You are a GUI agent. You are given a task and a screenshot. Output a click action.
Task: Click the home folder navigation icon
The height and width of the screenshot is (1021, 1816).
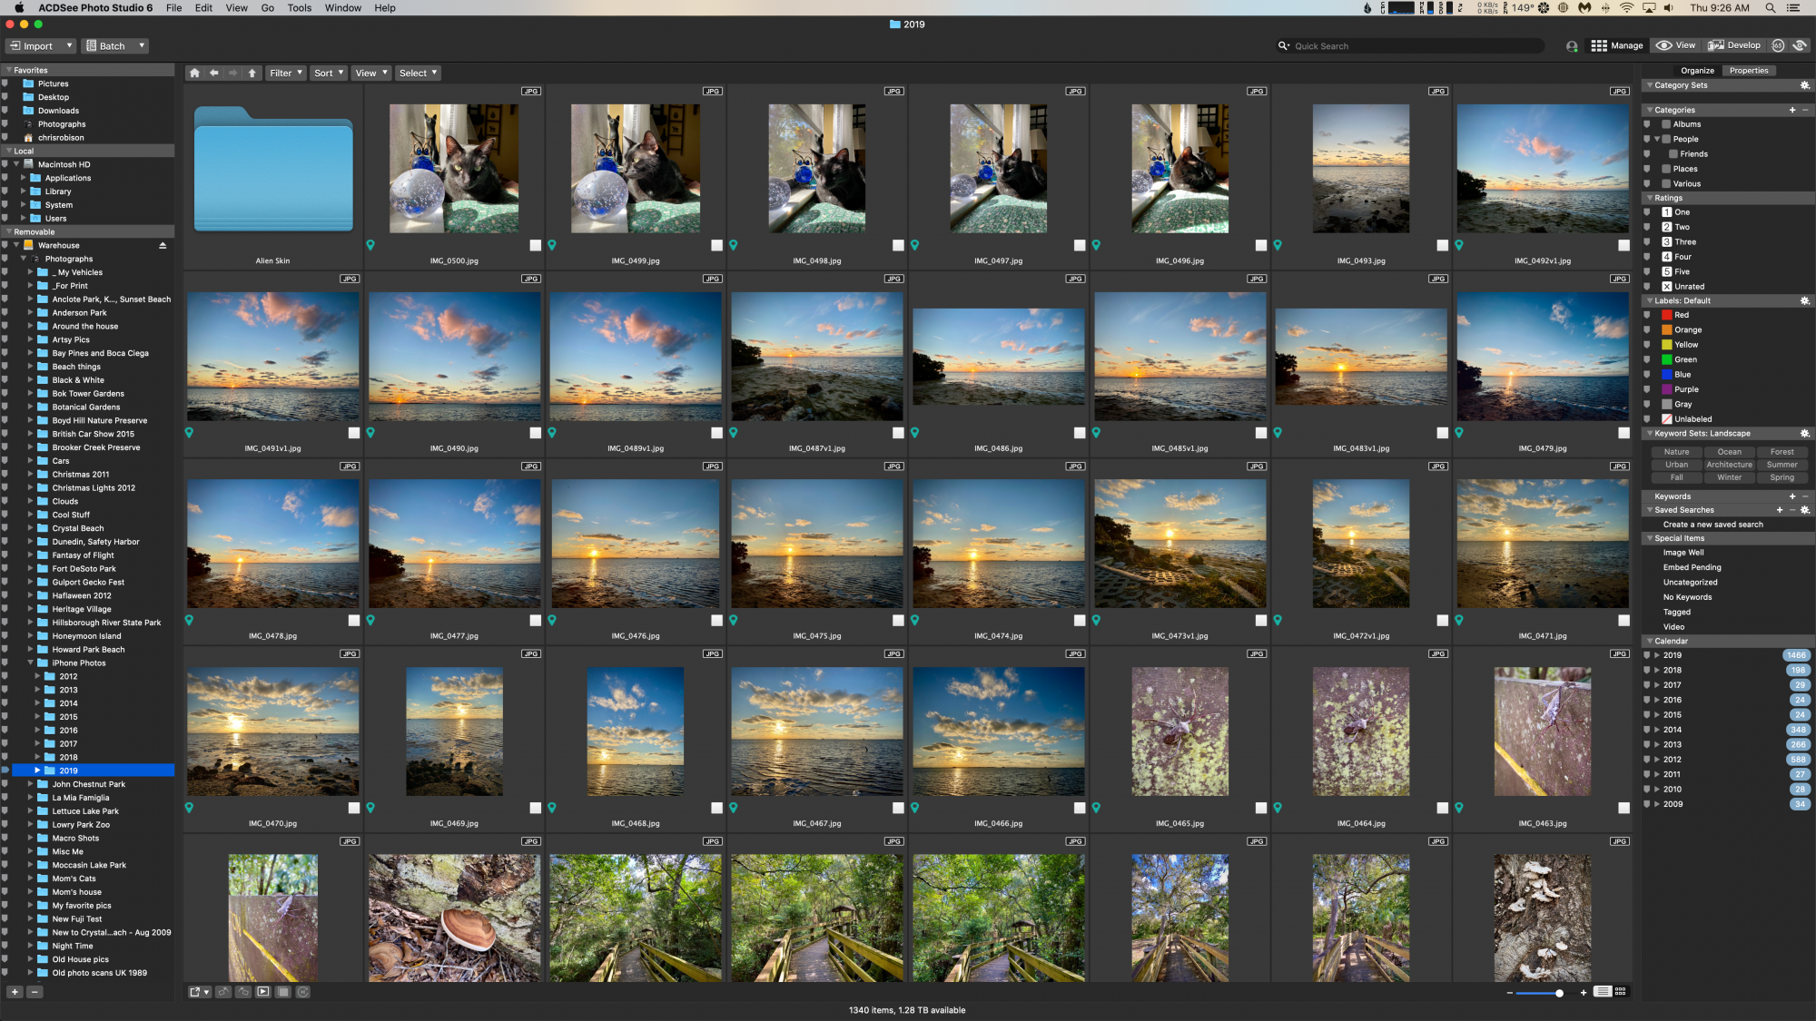tap(194, 74)
